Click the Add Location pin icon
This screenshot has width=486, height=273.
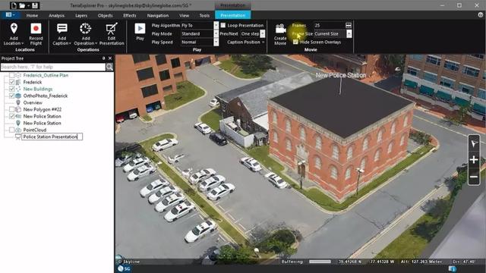[x=14, y=29]
